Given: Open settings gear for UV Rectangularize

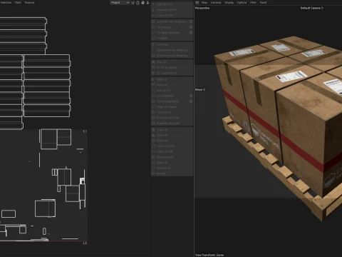Looking at the screenshot, I should click(x=191, y=101).
